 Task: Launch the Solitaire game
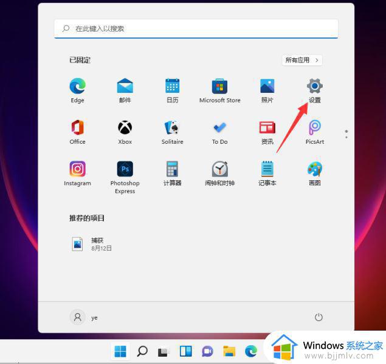(172, 132)
